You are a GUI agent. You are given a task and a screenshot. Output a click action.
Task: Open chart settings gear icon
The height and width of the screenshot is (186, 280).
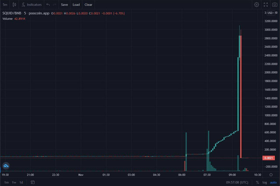(257, 4)
